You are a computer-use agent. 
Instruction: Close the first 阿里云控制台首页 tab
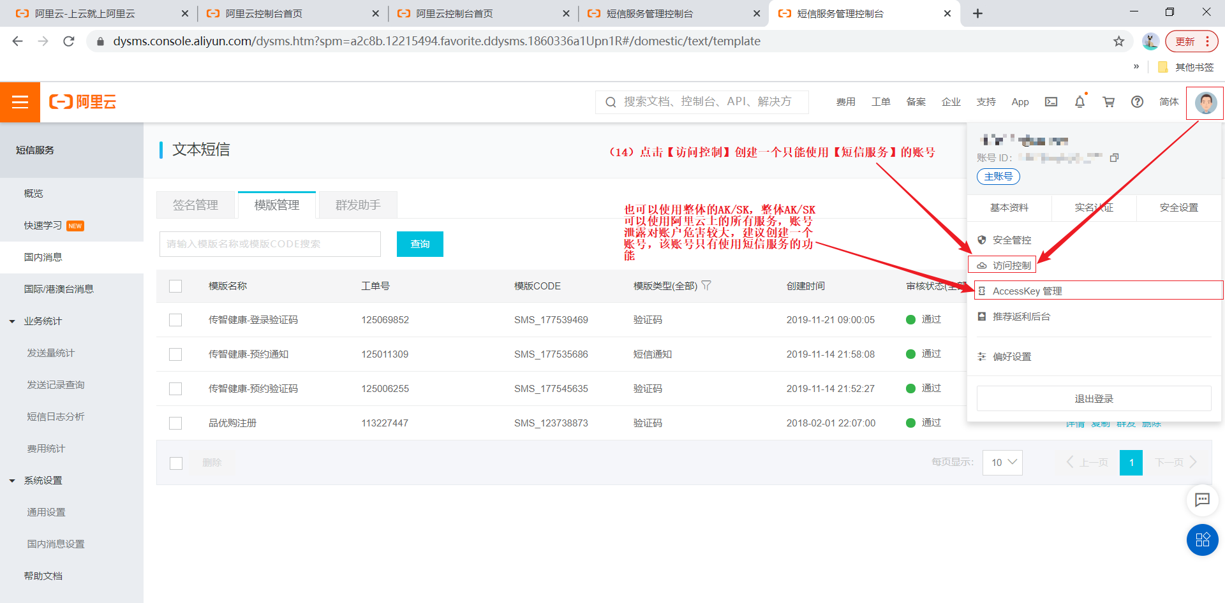pos(375,13)
